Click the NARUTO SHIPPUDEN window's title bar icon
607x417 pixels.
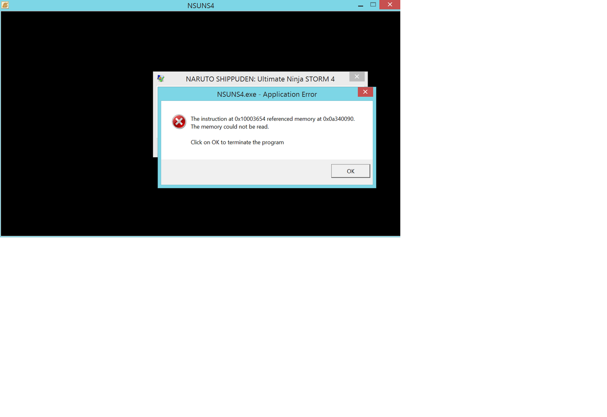coord(161,79)
